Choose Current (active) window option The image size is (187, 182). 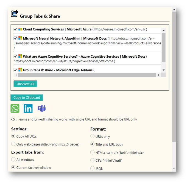pyautogui.click(x=13, y=167)
